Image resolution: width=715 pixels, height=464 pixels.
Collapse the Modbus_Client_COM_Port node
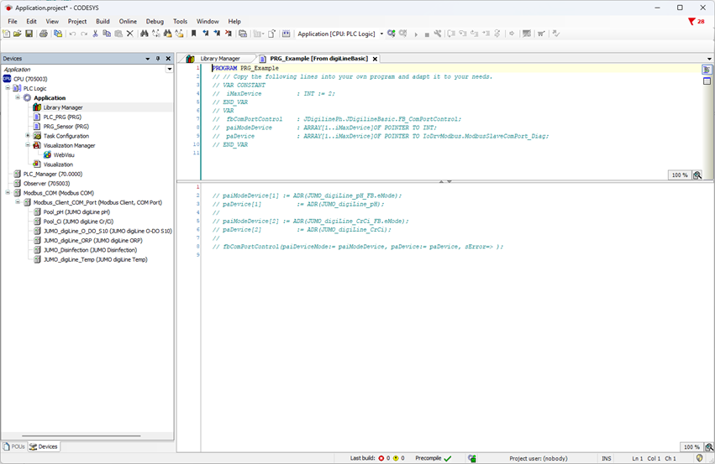point(18,202)
